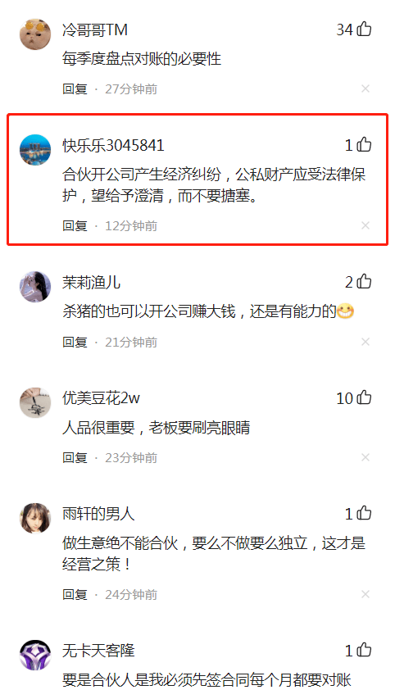Like the comment by 快乐乐3045841

click(364, 145)
